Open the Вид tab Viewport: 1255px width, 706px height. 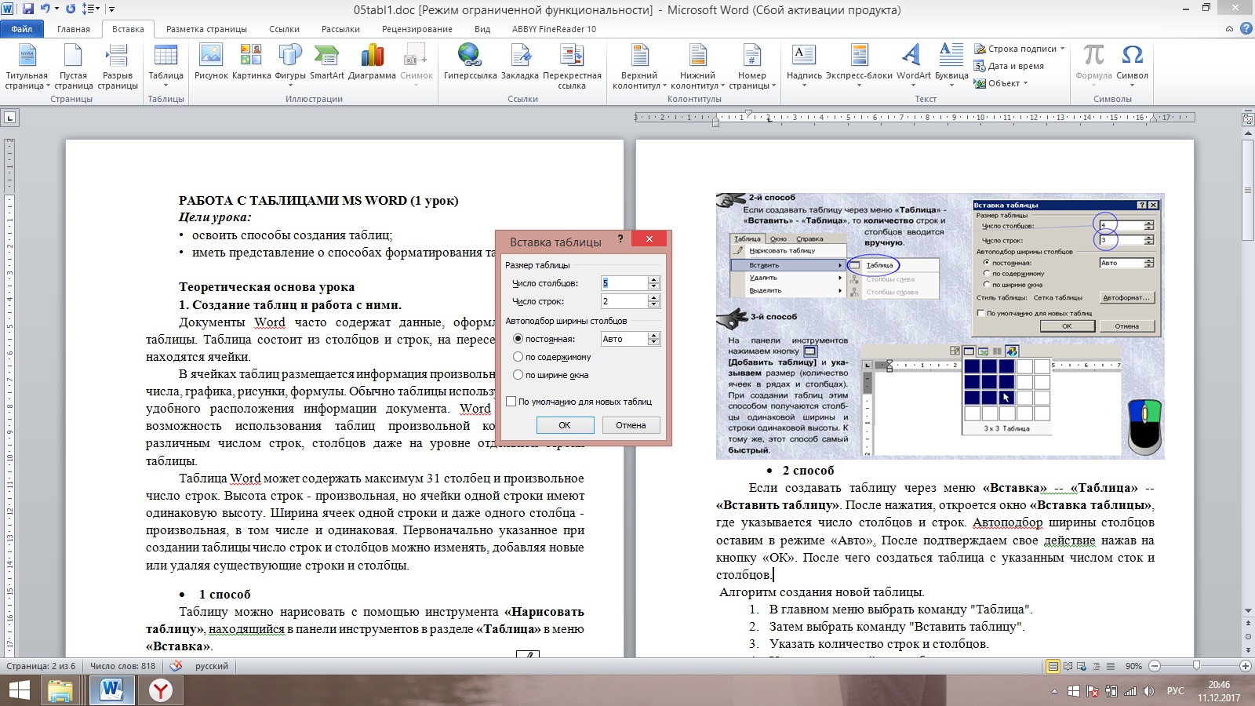(x=482, y=29)
